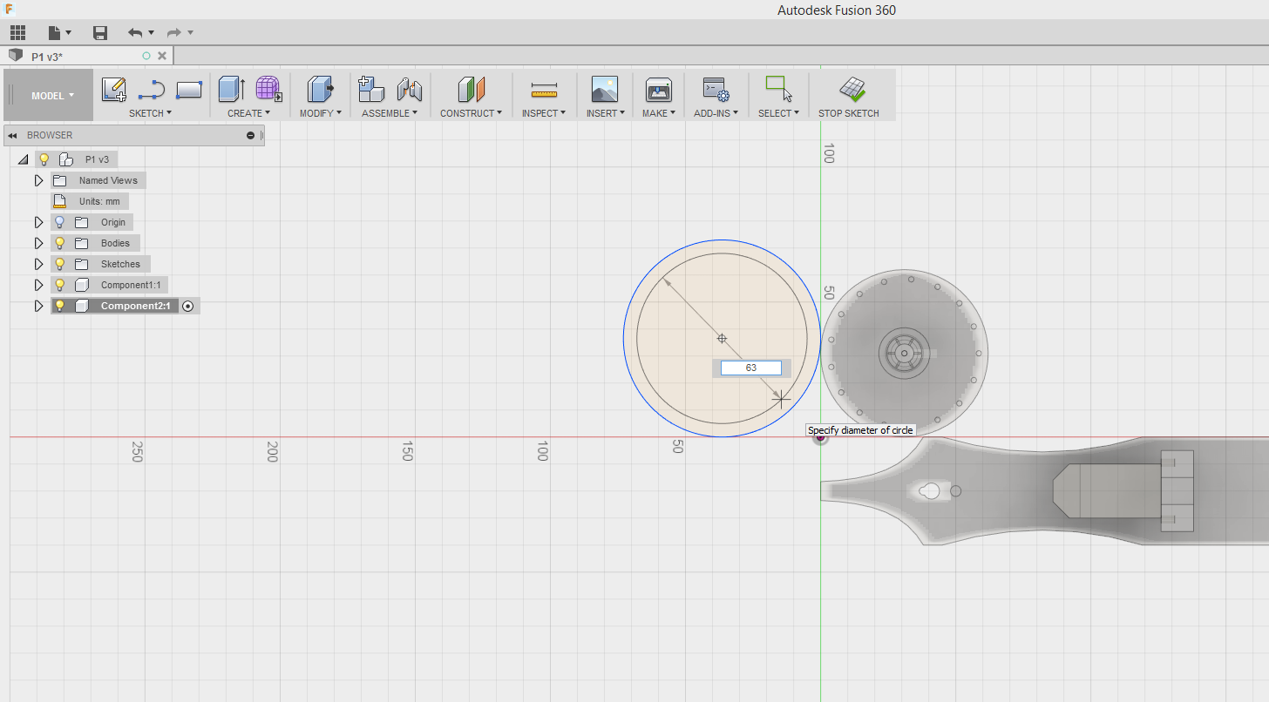Click the cube icon left of P1 v3* tab

16,56
